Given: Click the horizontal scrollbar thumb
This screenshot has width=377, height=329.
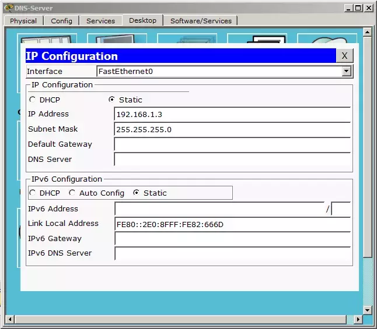Looking at the screenshot, I should tap(180, 319).
